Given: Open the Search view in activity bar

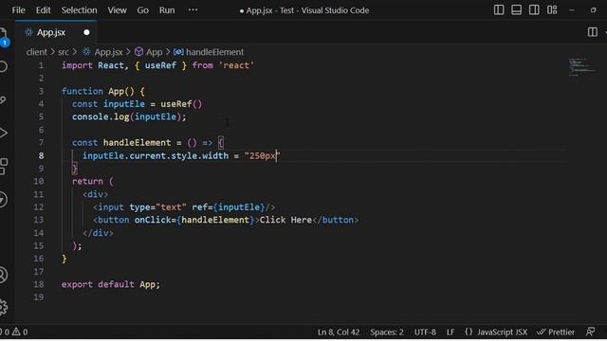Looking at the screenshot, I should (x=3, y=66).
